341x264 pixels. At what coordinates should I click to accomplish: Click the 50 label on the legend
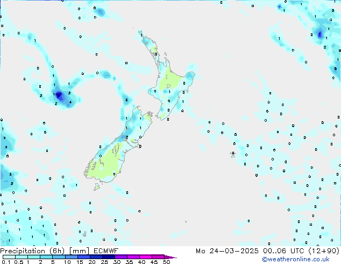pyautogui.click(x=166, y=262)
